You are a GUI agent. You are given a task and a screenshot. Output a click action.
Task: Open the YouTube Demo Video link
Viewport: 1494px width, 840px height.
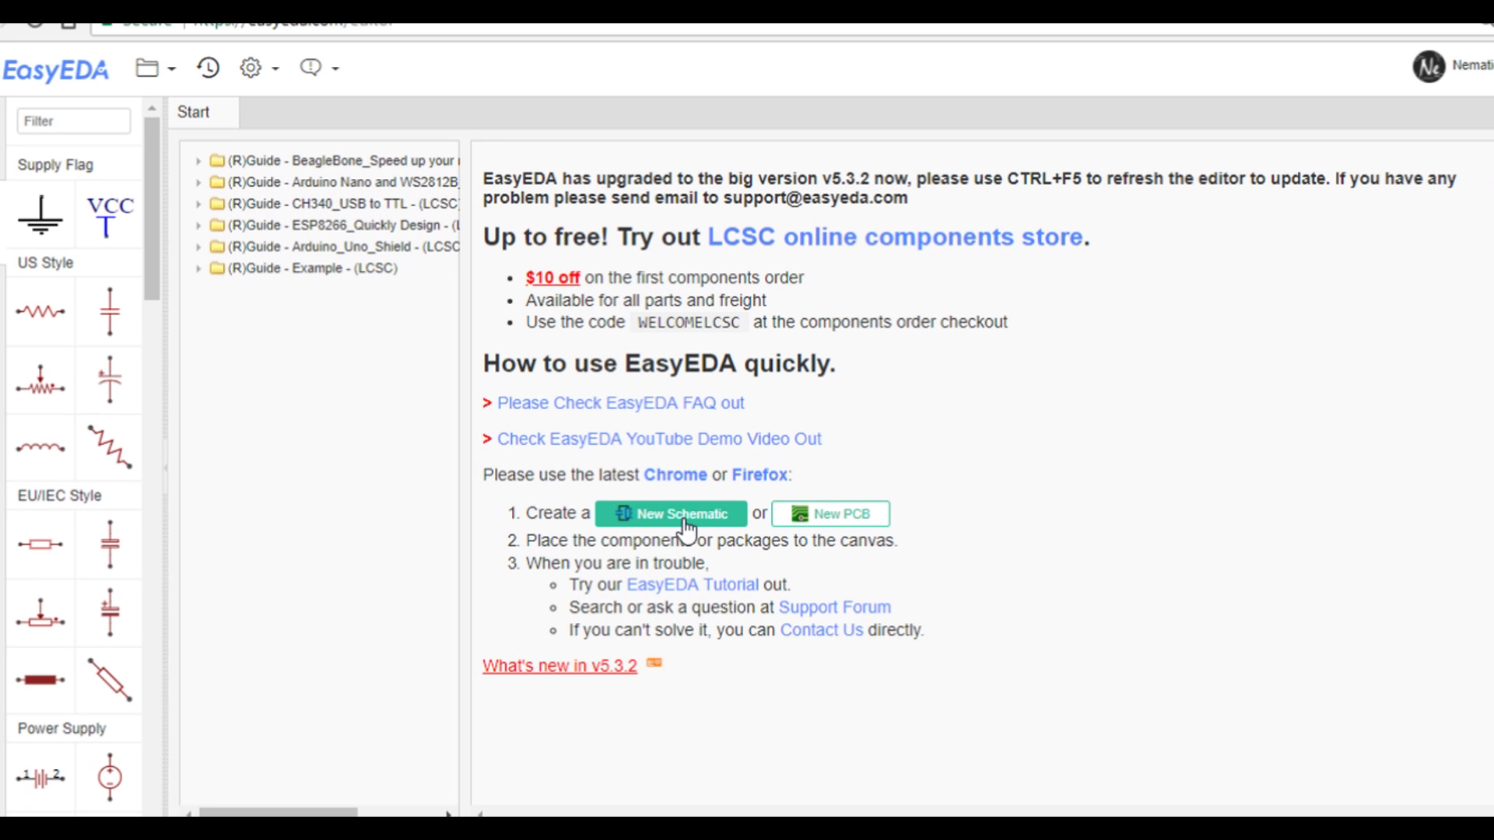point(659,439)
